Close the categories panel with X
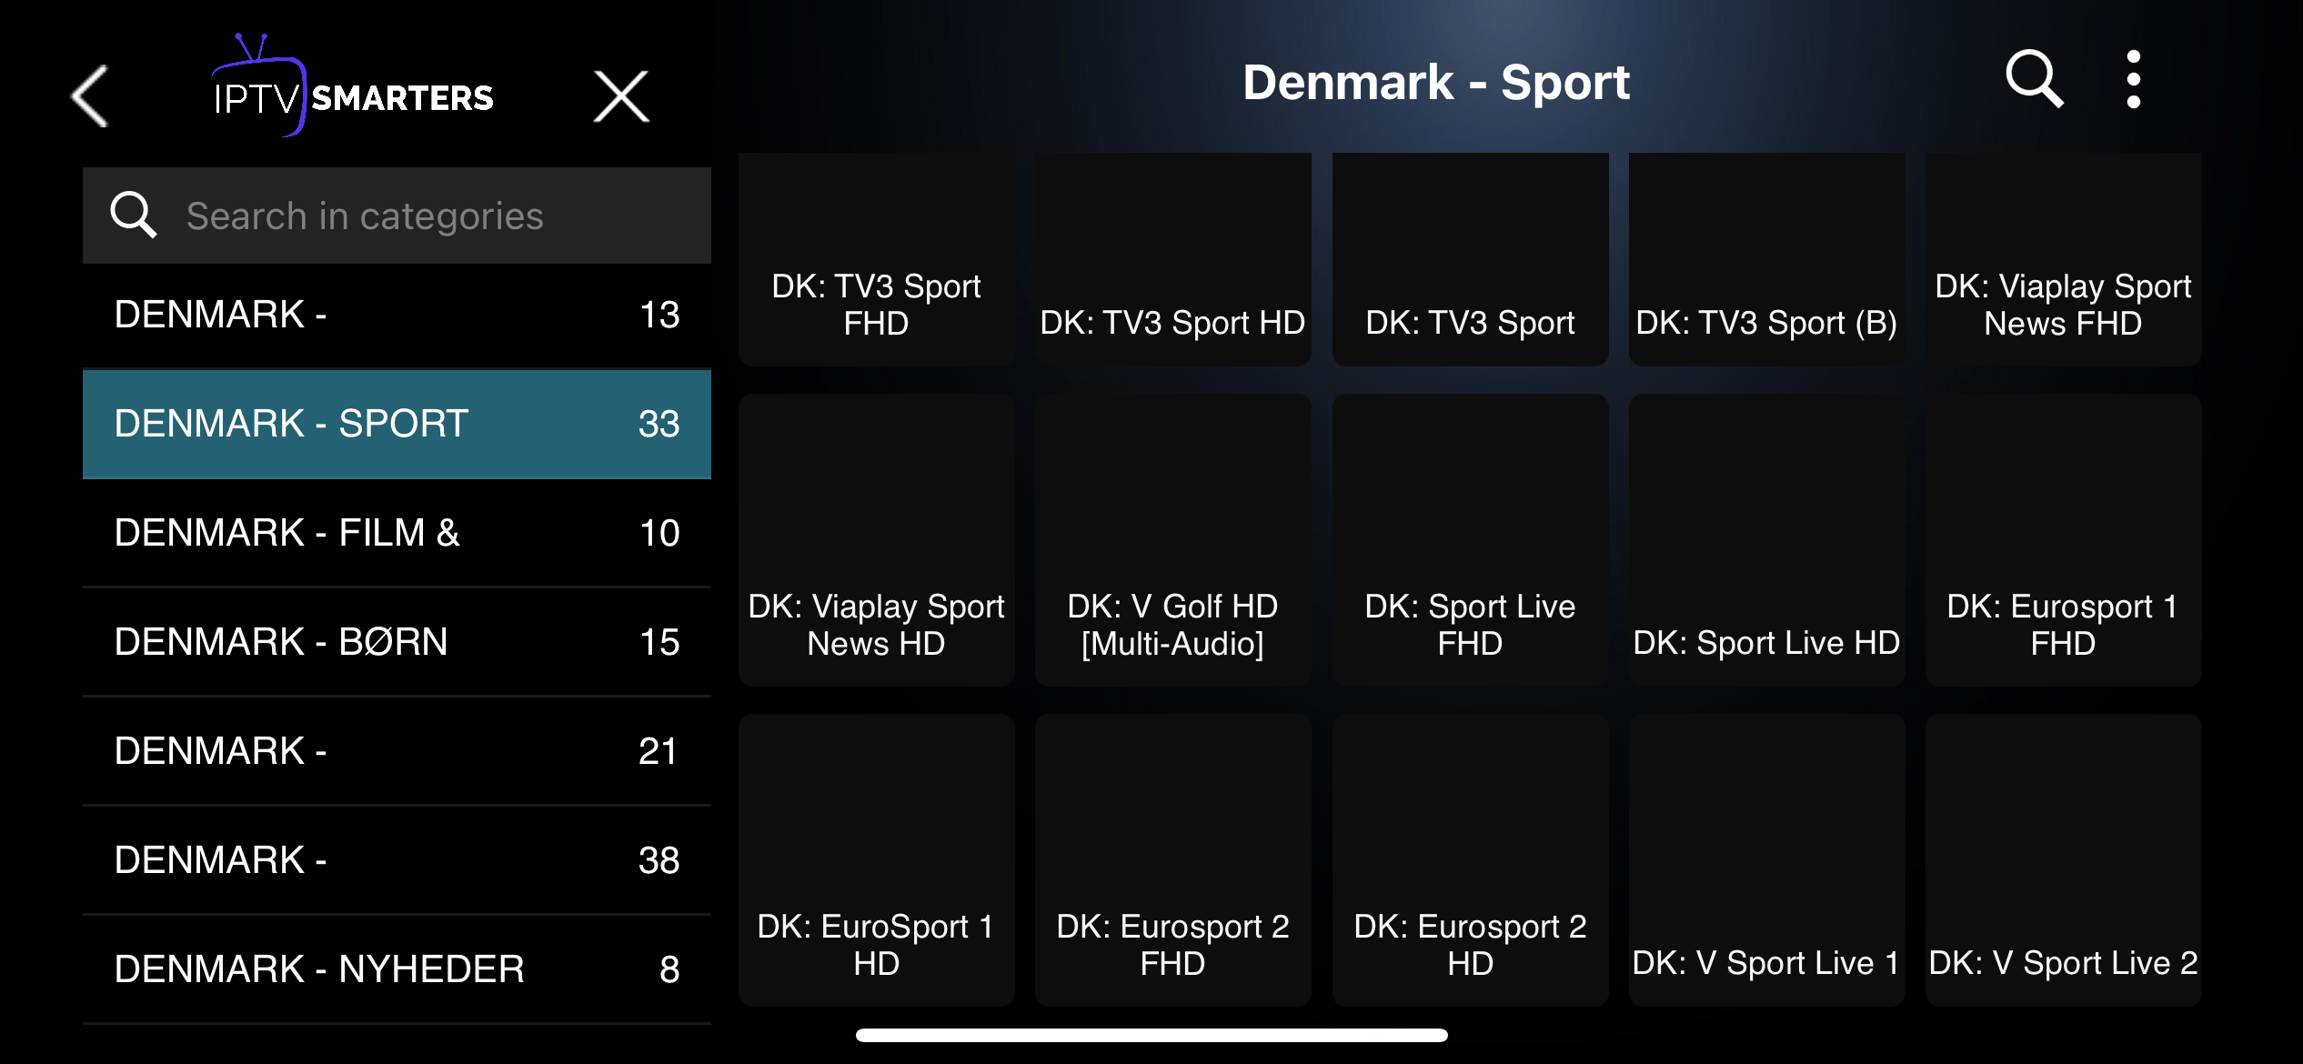 (x=621, y=95)
